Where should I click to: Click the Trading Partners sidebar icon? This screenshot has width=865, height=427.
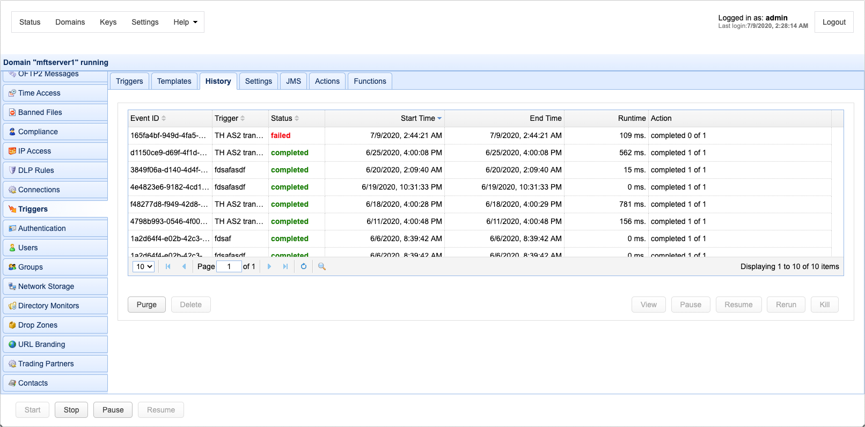point(12,364)
